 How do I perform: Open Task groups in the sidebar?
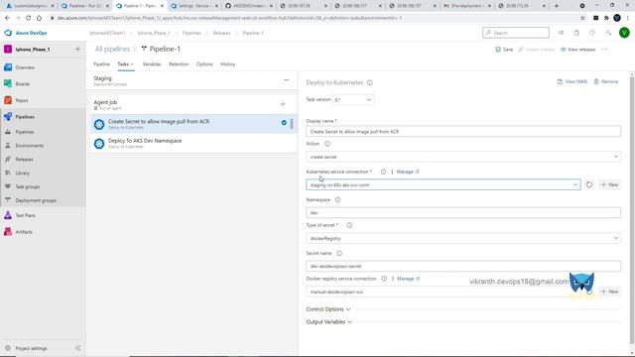point(27,186)
